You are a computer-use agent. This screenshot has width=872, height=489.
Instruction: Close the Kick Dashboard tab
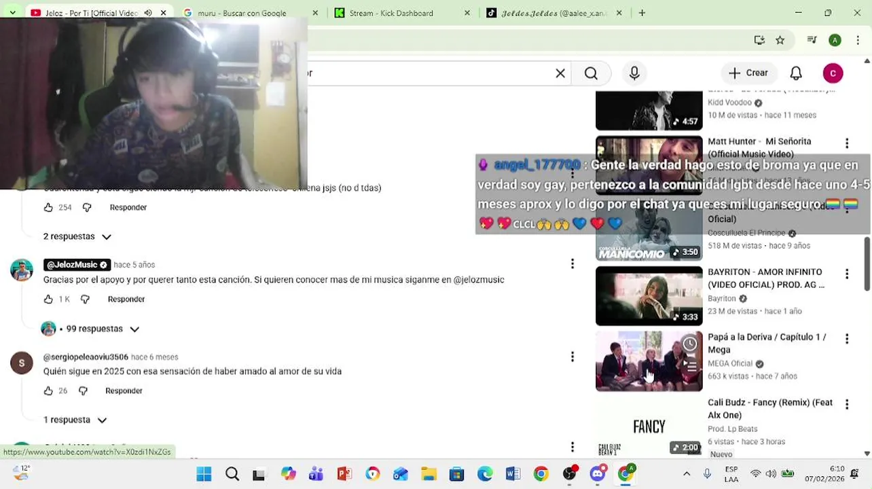pyautogui.click(x=467, y=13)
